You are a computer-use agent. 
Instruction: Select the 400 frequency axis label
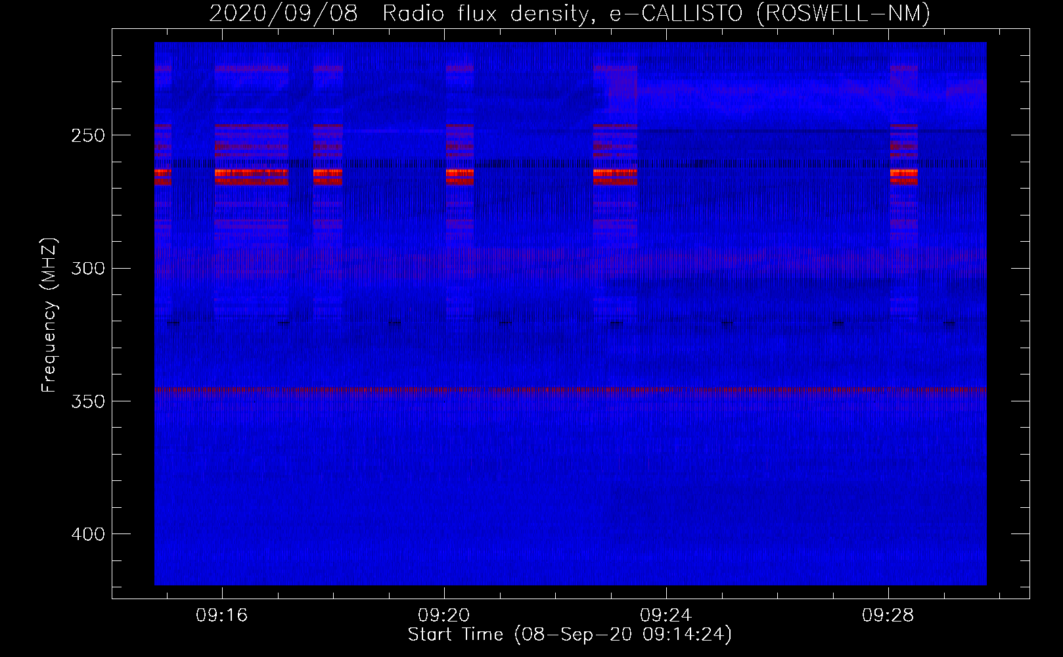(88, 534)
